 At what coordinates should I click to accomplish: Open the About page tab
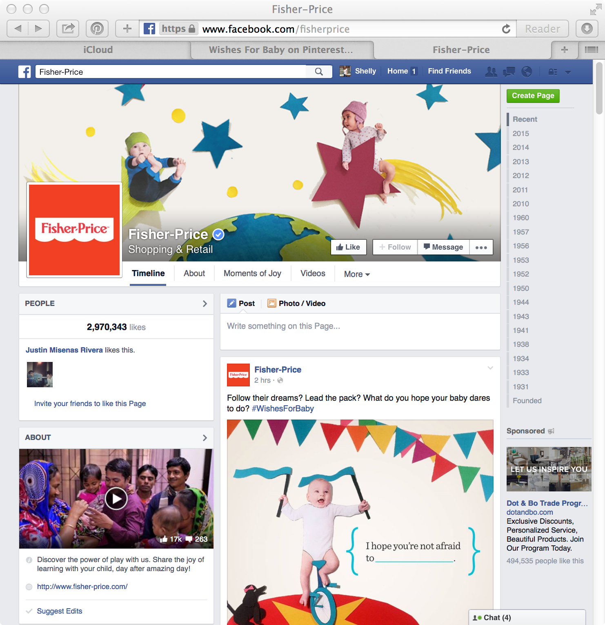pyautogui.click(x=194, y=273)
